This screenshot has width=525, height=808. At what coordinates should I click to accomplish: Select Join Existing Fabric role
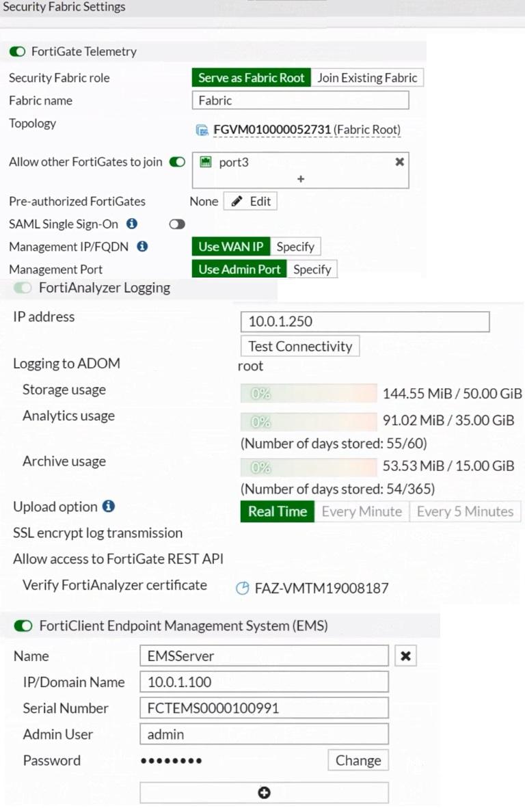tap(367, 78)
